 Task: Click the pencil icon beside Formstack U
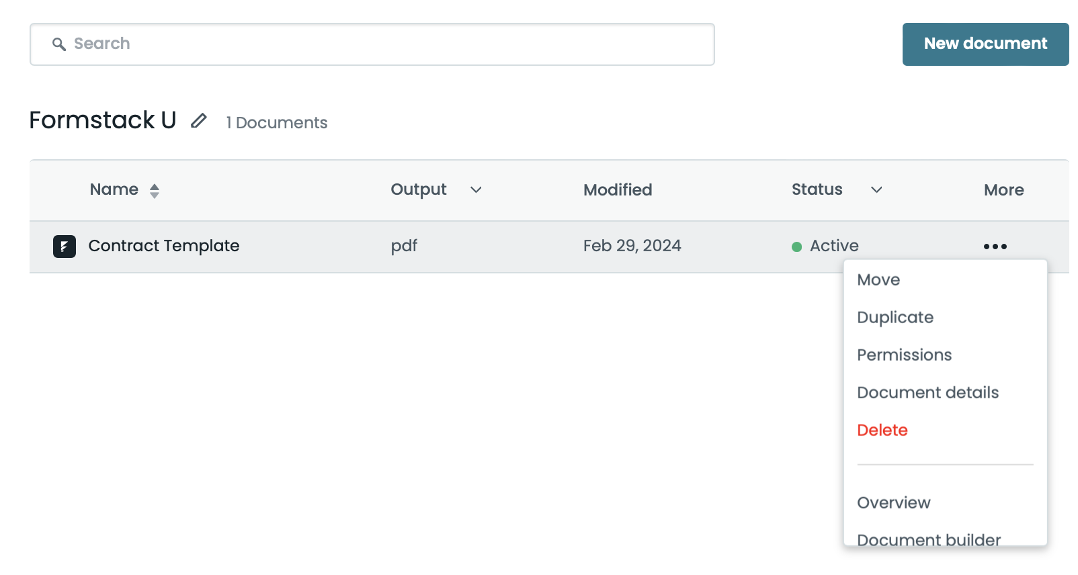pyautogui.click(x=198, y=121)
